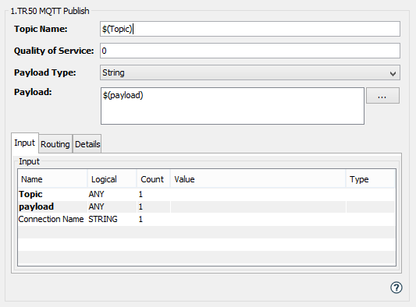The image size is (416, 307).
Task: Open the payload editor ellipsis button
Action: pyautogui.click(x=382, y=96)
